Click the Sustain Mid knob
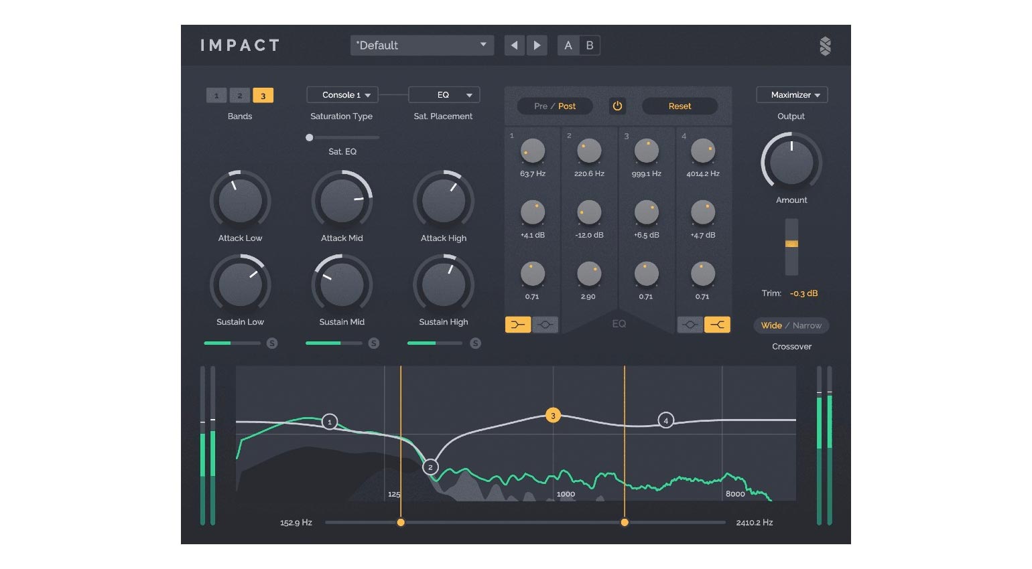1032x569 pixels. [x=342, y=284]
